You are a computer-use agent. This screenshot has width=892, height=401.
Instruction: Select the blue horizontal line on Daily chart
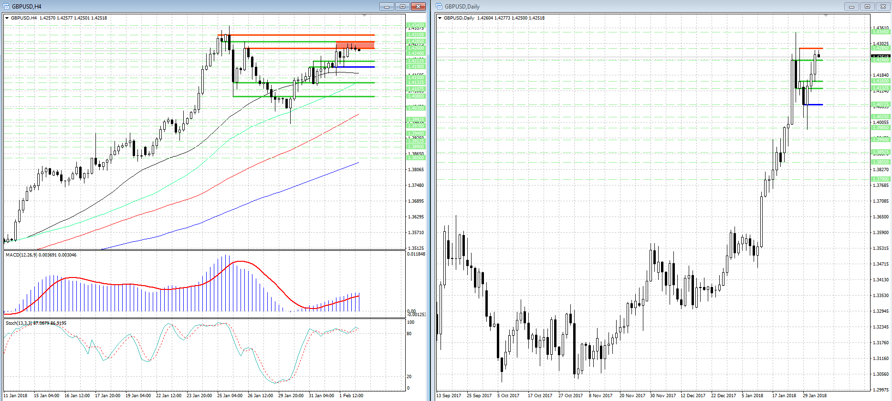click(x=813, y=104)
